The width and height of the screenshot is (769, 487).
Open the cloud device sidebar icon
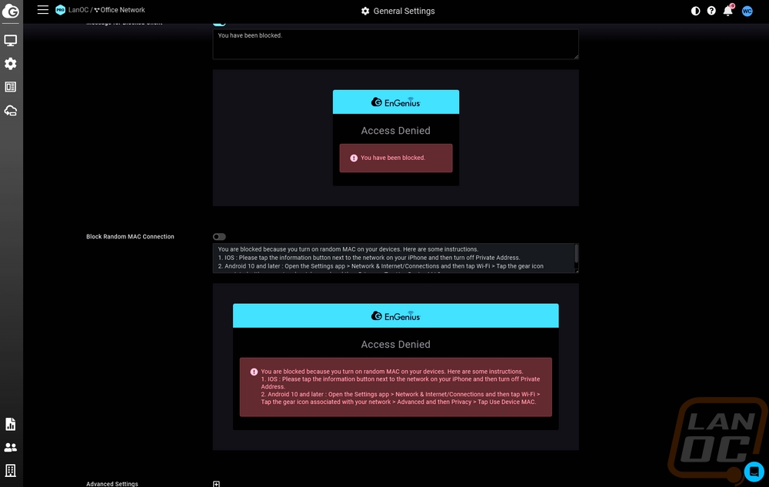pos(11,111)
